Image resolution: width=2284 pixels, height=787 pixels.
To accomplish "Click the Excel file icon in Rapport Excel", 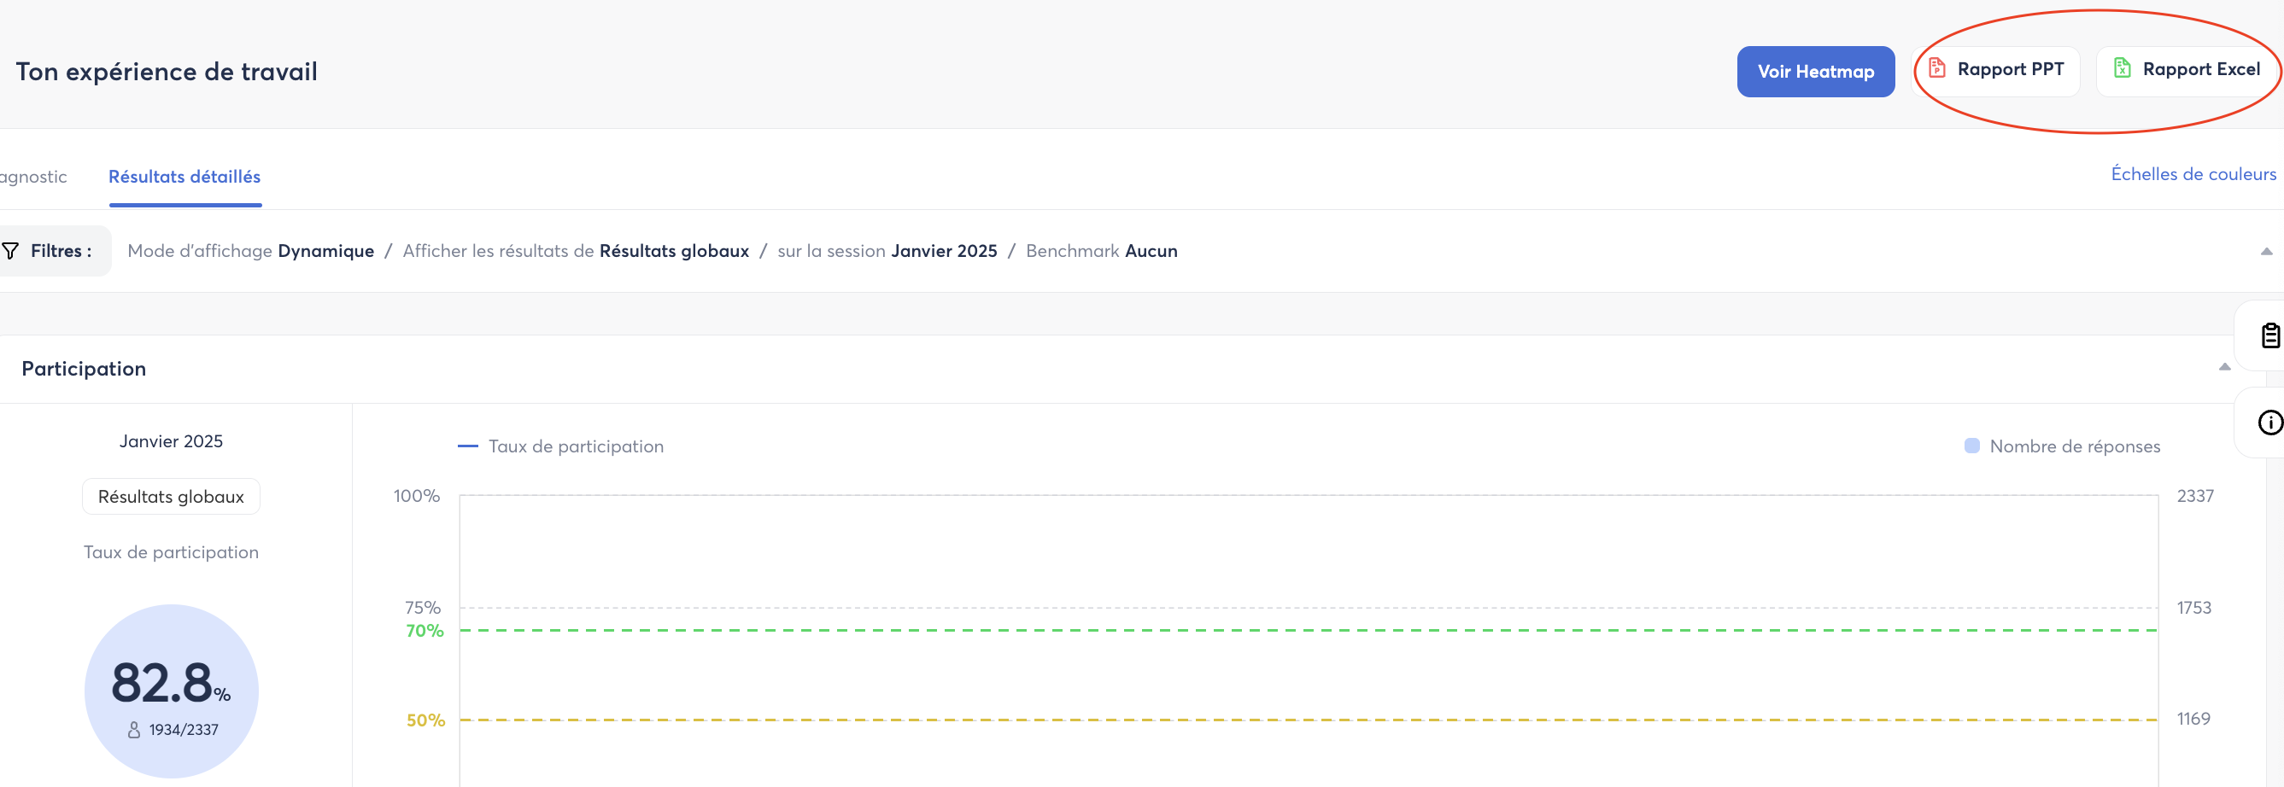I will point(2122,68).
